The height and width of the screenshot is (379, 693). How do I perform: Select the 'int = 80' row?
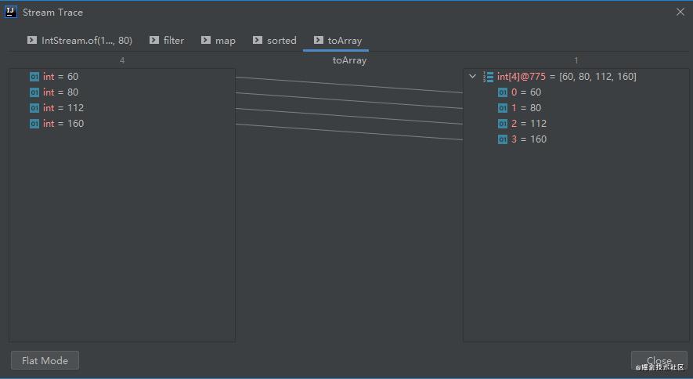coord(122,92)
